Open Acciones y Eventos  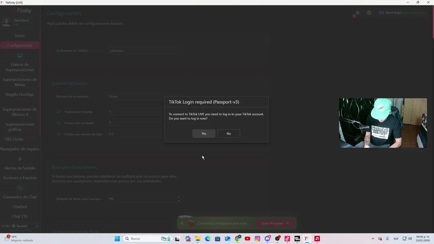(x=20, y=178)
